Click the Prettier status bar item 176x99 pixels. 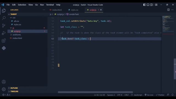coord(160,95)
